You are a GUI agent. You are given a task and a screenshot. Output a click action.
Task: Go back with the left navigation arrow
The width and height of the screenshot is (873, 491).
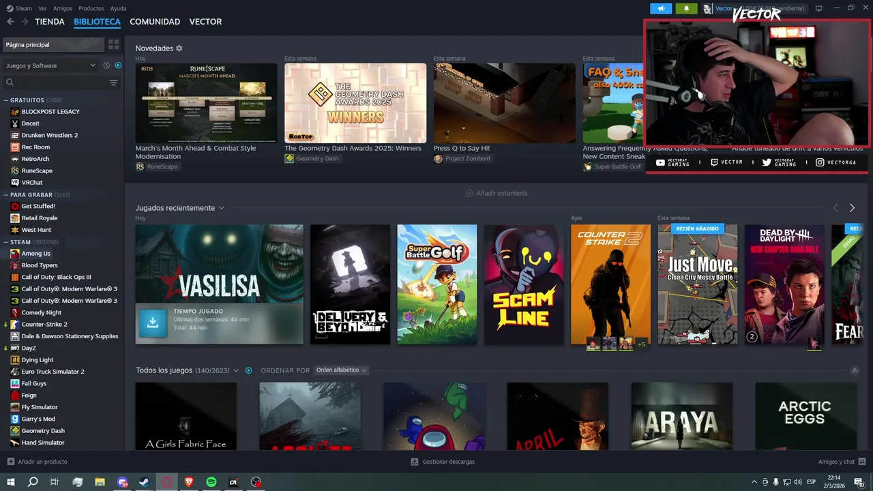pos(10,22)
